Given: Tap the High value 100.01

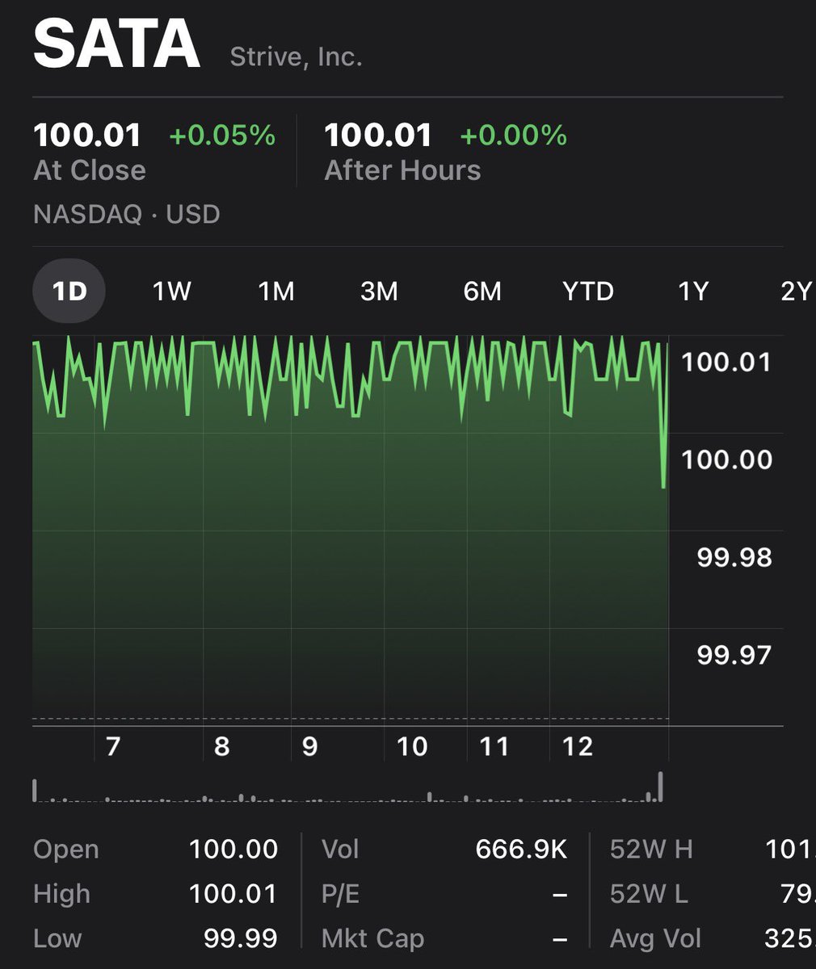Looking at the screenshot, I should click(x=233, y=894).
